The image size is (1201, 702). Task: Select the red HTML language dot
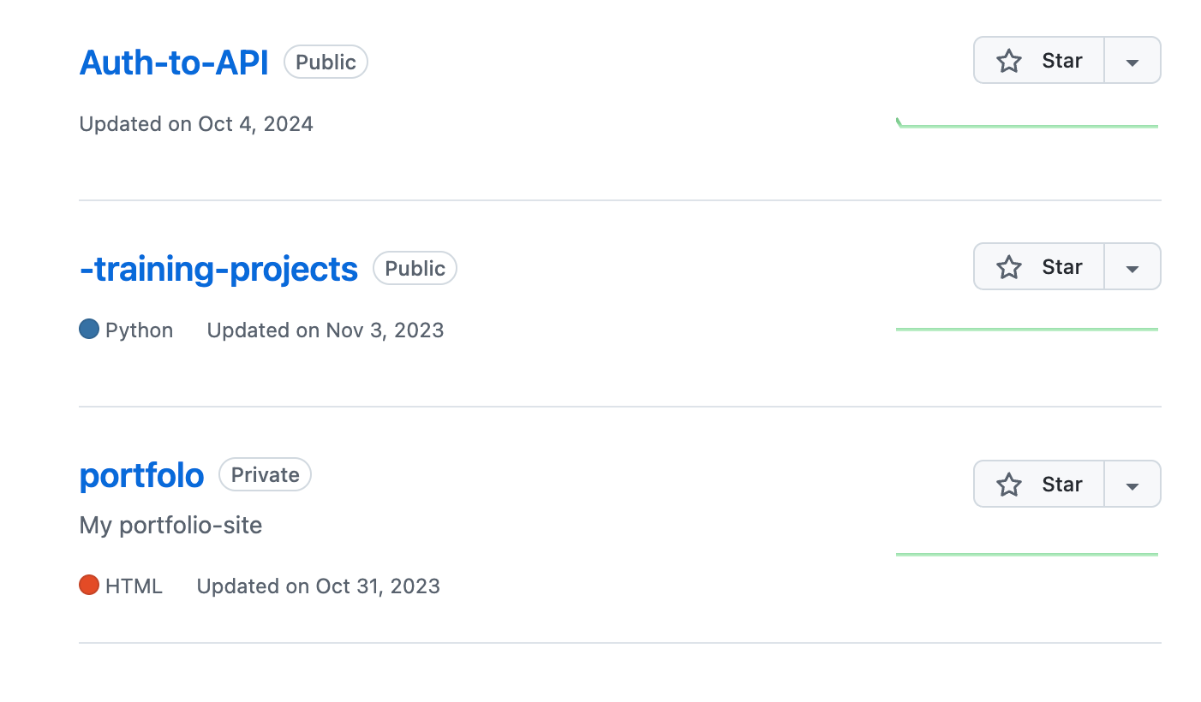pos(89,586)
